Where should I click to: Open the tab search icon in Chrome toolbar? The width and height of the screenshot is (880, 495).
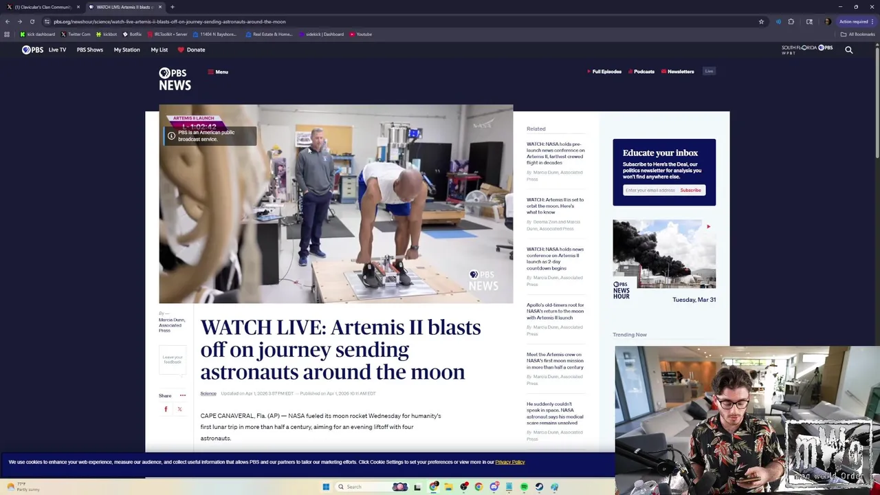pyautogui.click(x=809, y=21)
